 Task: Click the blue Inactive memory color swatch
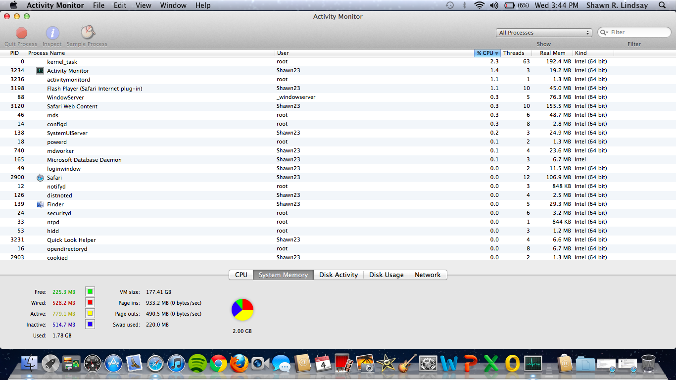(x=90, y=325)
